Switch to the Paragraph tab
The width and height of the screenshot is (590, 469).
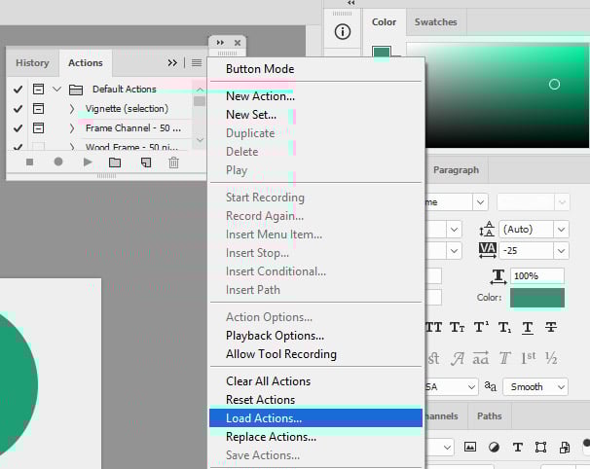pyautogui.click(x=456, y=170)
